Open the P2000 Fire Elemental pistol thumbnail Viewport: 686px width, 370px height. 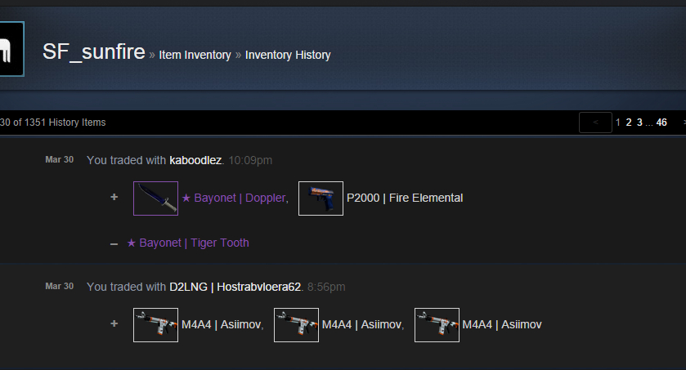[321, 198]
